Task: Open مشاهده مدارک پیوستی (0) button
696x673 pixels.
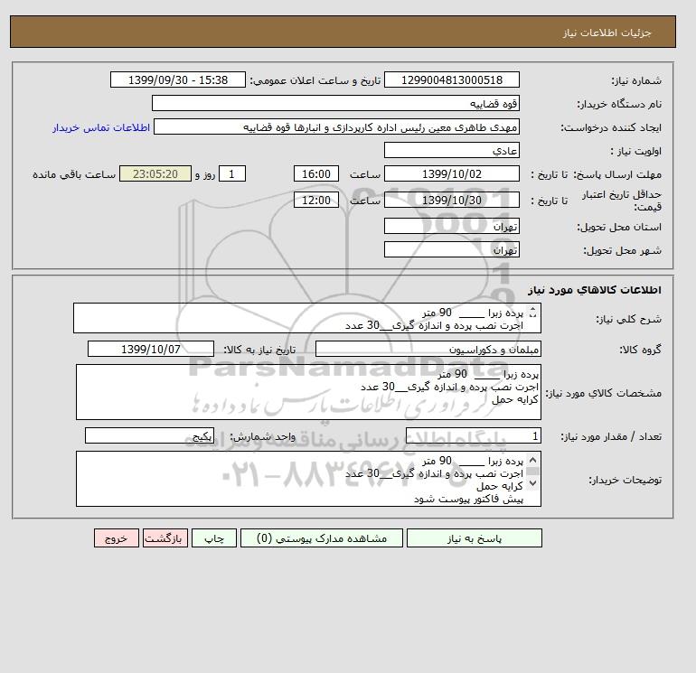Action: (x=322, y=538)
